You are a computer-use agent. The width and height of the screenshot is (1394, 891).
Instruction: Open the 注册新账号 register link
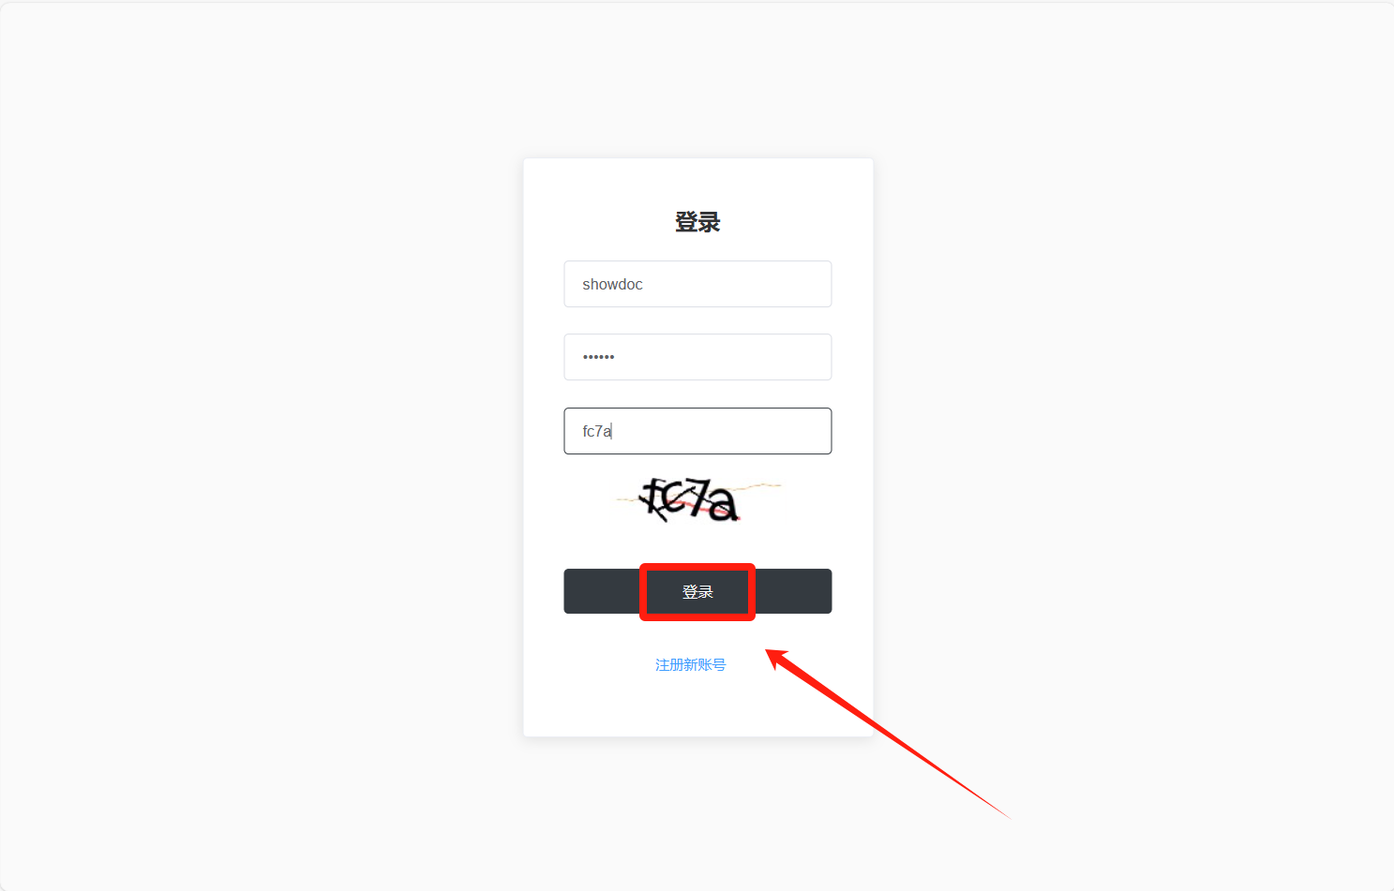(x=690, y=664)
